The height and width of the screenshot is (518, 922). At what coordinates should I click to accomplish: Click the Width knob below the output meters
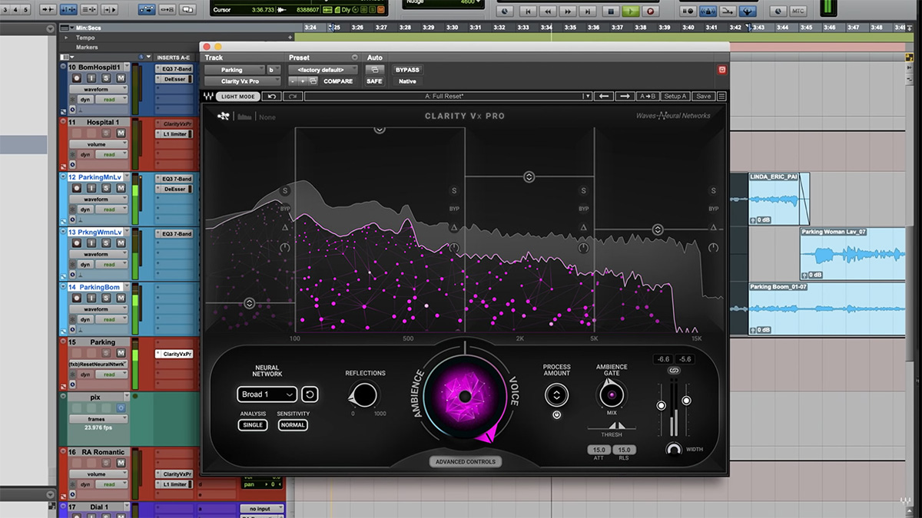click(673, 450)
